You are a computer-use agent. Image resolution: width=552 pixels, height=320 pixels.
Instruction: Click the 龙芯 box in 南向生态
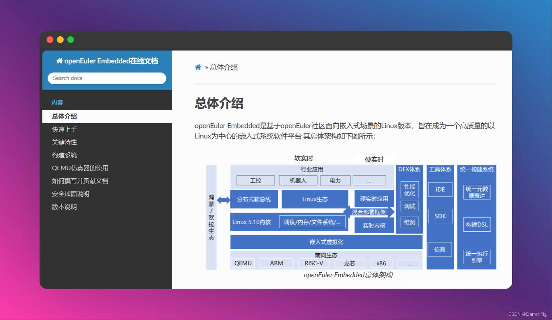[349, 263]
